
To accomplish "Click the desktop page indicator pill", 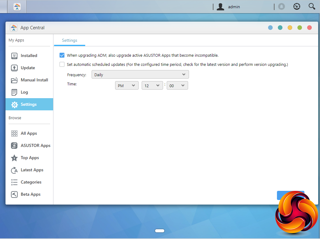I will coord(160,231).
